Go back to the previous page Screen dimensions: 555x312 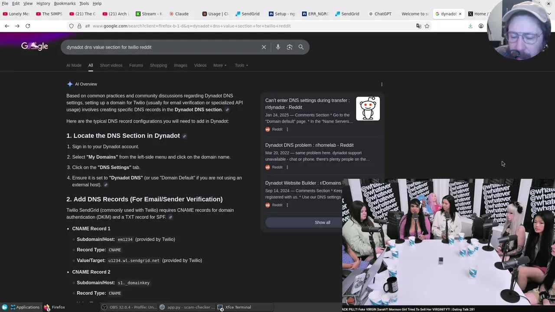(7, 26)
